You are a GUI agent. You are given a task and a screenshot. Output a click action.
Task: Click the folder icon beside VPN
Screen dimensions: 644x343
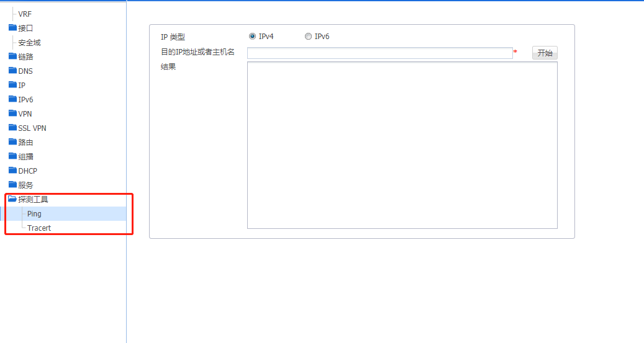(13, 114)
